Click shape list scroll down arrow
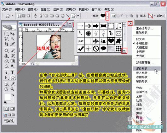This screenshot has height=133, width=167. (124, 51)
